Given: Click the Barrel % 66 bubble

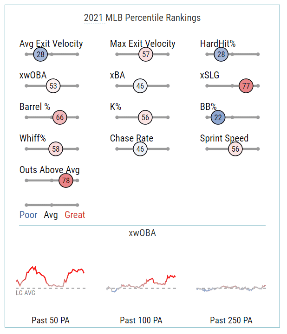Looking at the screenshot, I should (60, 117).
